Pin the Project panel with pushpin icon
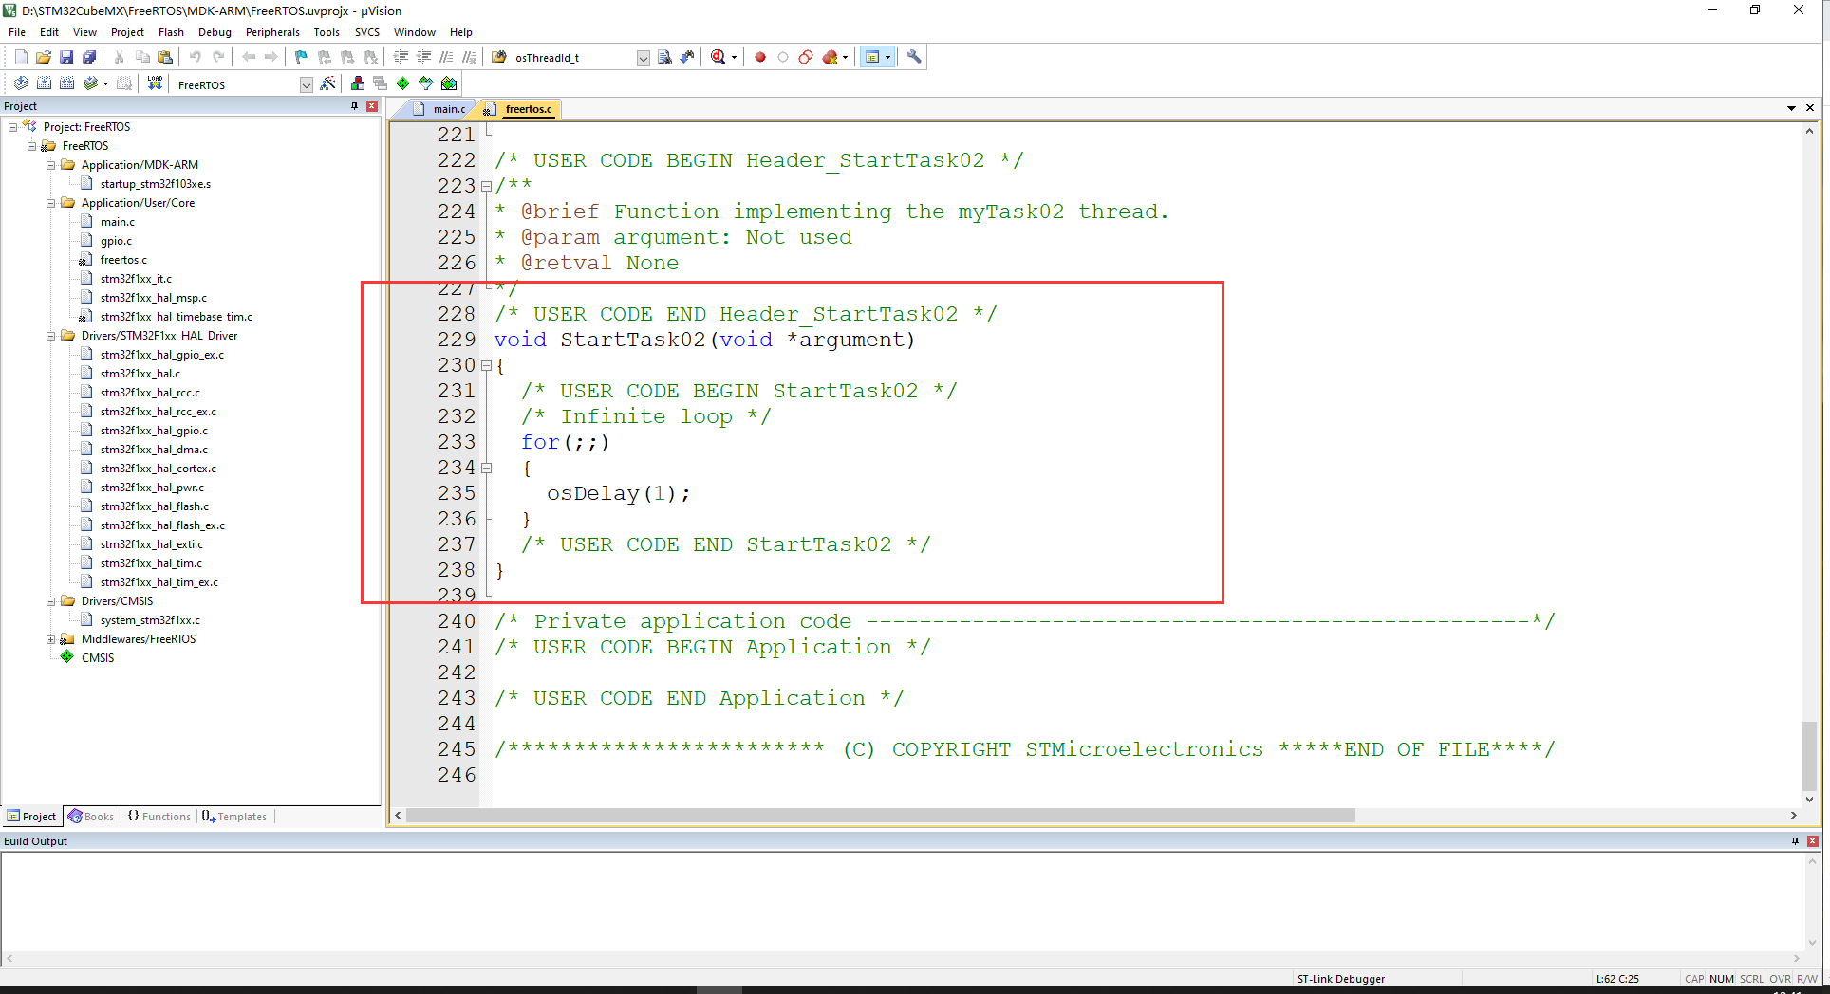This screenshot has width=1830, height=994. pyautogui.click(x=354, y=106)
